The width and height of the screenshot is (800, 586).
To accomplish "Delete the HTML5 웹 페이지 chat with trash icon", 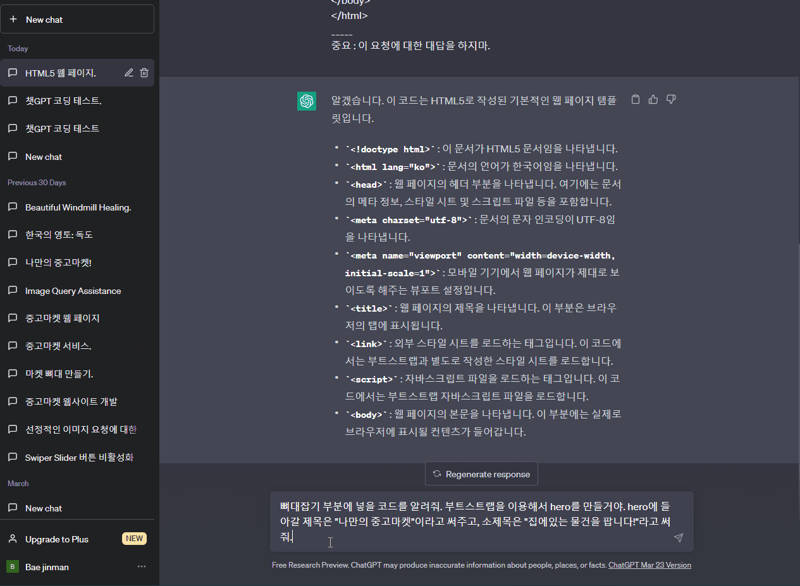I will pos(144,73).
